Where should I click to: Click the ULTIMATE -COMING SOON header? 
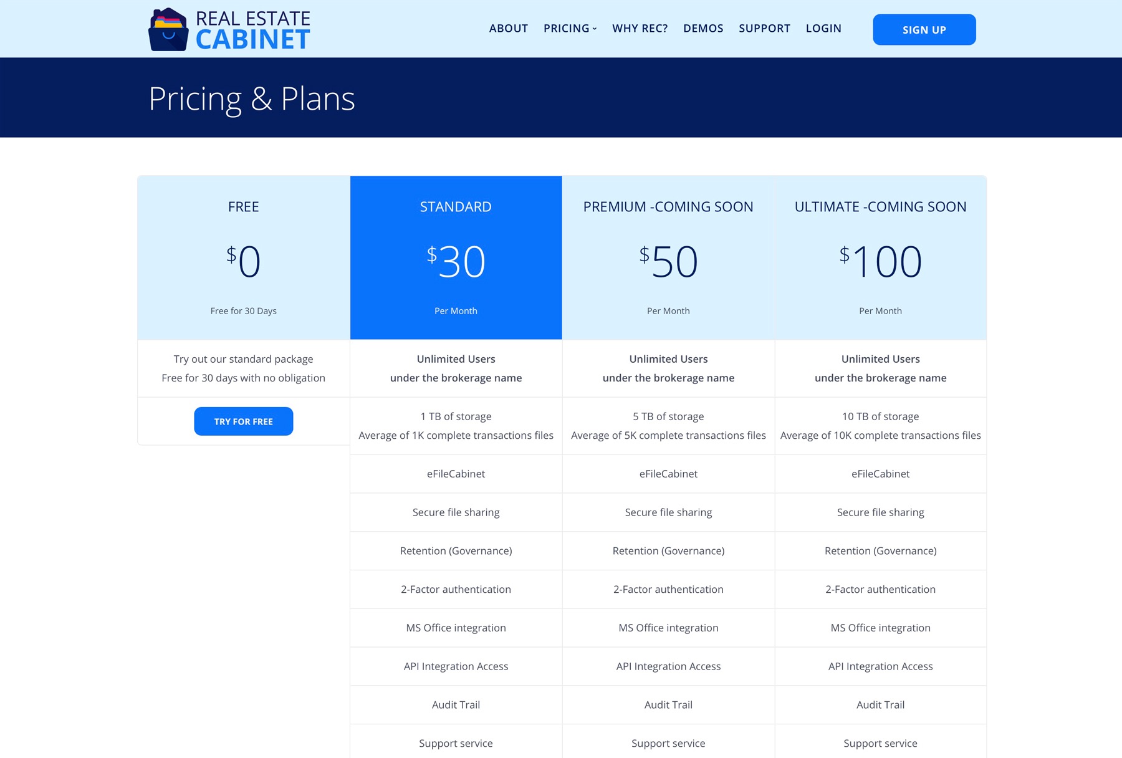coord(880,206)
